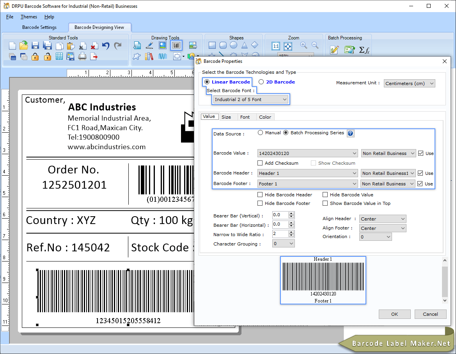Cut the selection with scissors icon
Viewport: 456px width, 354px height.
tap(82, 46)
